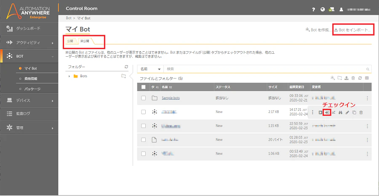The image size is (379, 196).
Task: Open the bot link in the 1.15 KB row
Action: point(171,126)
